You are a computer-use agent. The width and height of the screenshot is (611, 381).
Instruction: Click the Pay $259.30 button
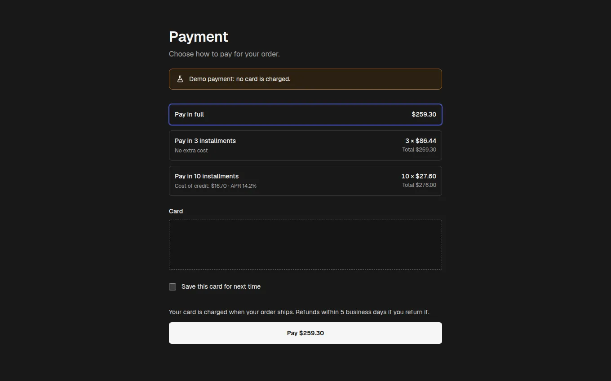coord(305,333)
